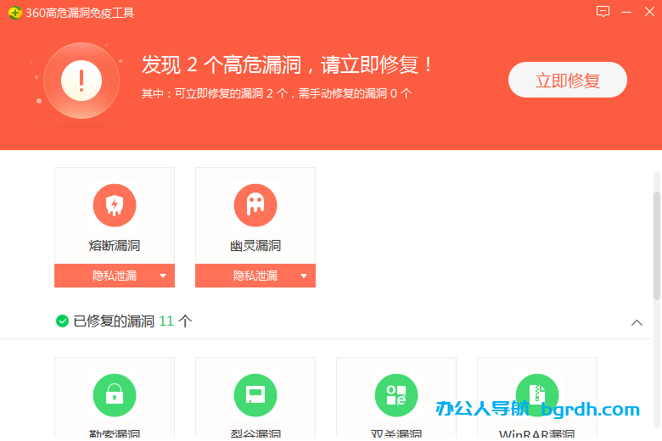The height and width of the screenshot is (441, 662).
Task: Click the 熔断漏洞 text label
Action: pyautogui.click(x=115, y=246)
